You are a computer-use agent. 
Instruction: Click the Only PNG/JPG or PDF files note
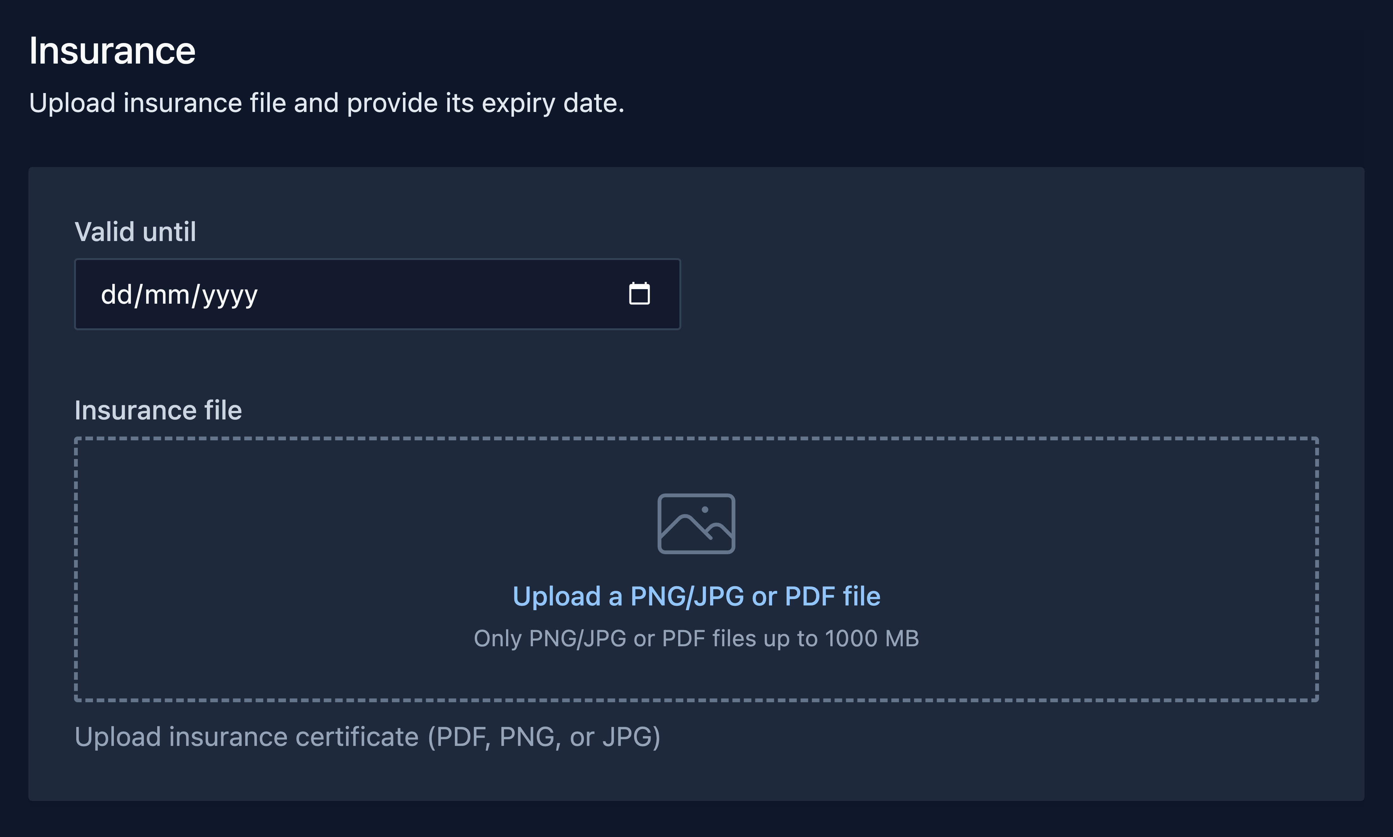[x=696, y=638]
